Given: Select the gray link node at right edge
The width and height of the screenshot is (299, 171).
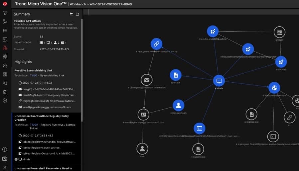Looking at the screenshot, I should click(x=289, y=117).
